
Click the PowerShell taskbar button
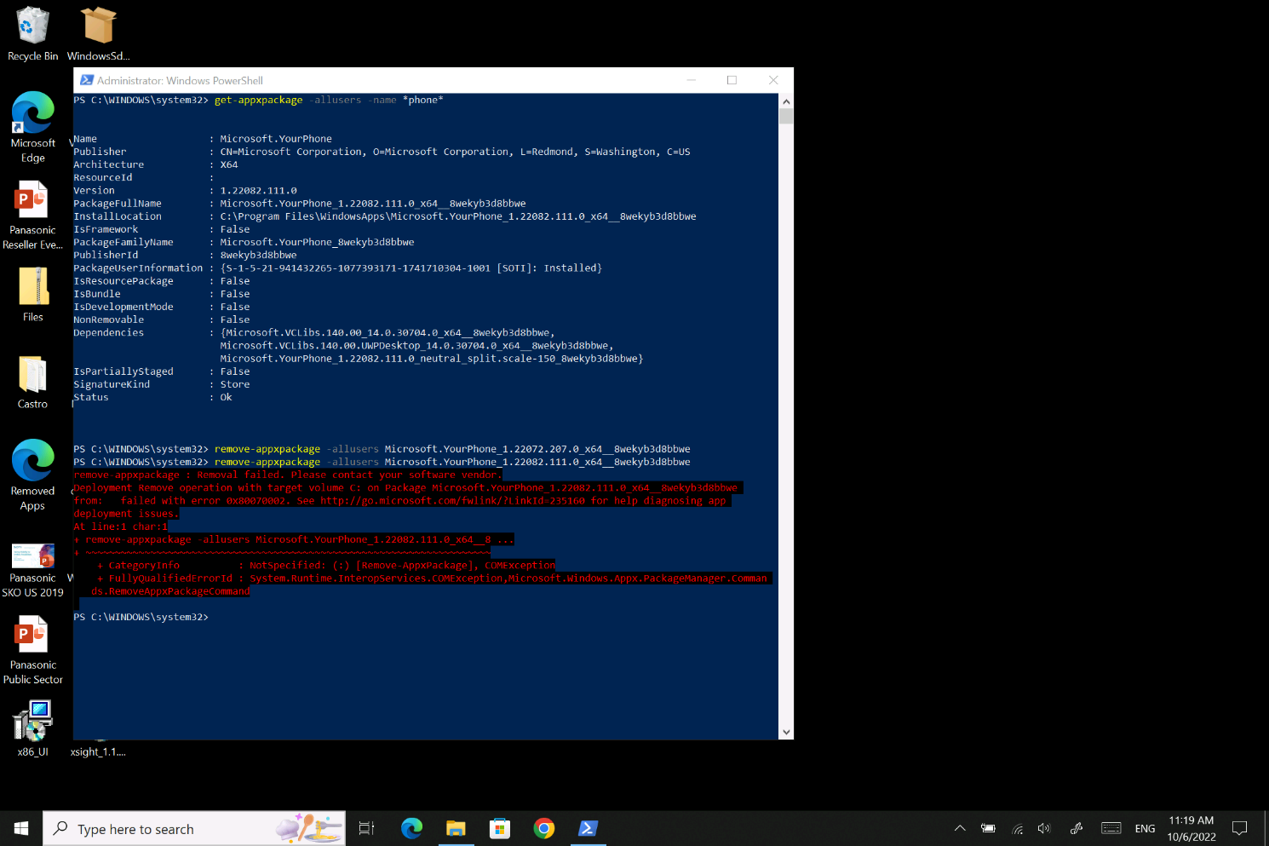pos(589,828)
